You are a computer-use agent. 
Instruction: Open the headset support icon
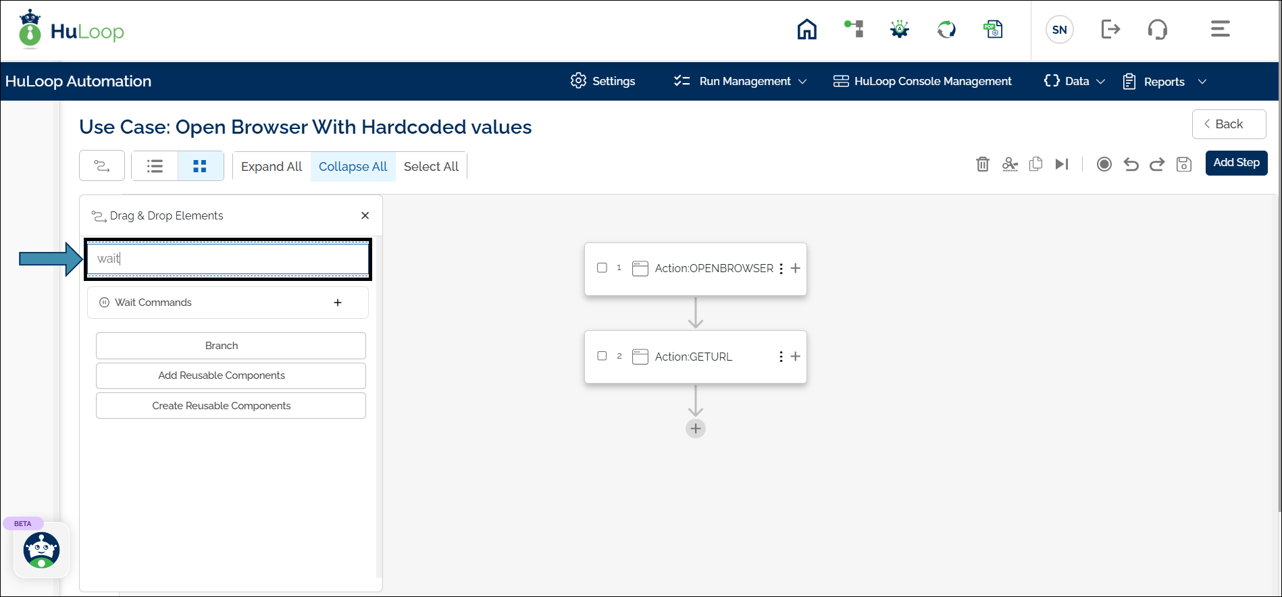(x=1157, y=30)
